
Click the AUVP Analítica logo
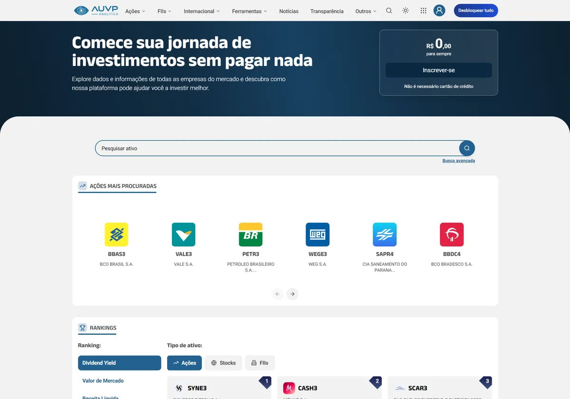click(x=96, y=10)
